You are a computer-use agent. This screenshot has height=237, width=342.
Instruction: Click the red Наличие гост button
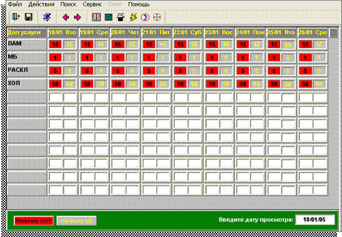(34, 221)
